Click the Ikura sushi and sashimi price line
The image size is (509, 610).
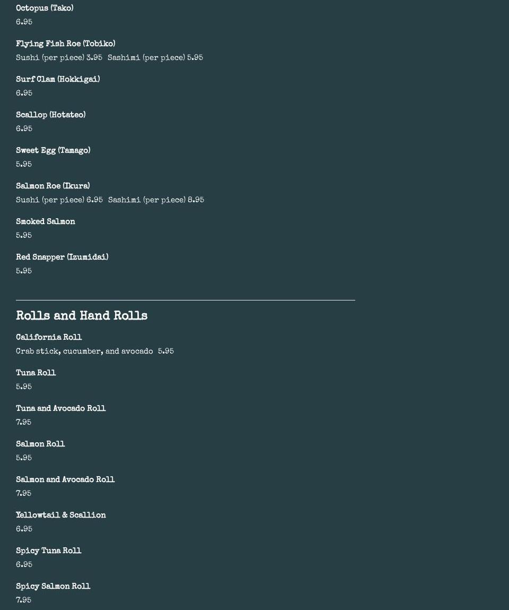point(110,200)
